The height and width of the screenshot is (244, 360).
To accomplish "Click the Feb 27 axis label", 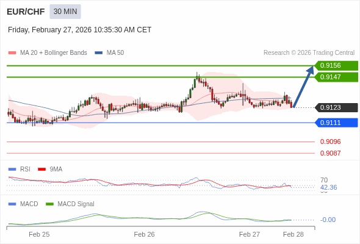I will click(250, 234).
